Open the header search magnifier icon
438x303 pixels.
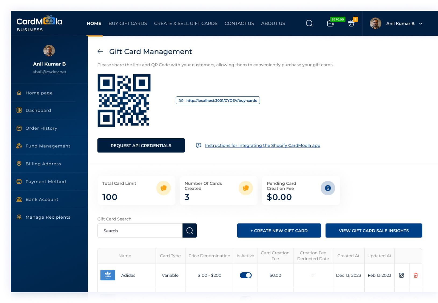[x=309, y=24]
